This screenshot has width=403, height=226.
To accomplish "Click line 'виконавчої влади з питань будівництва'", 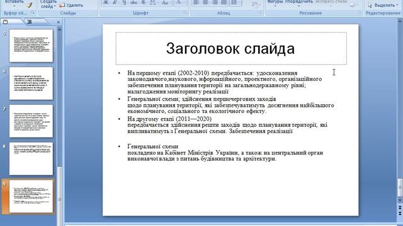I will tap(181, 159).
